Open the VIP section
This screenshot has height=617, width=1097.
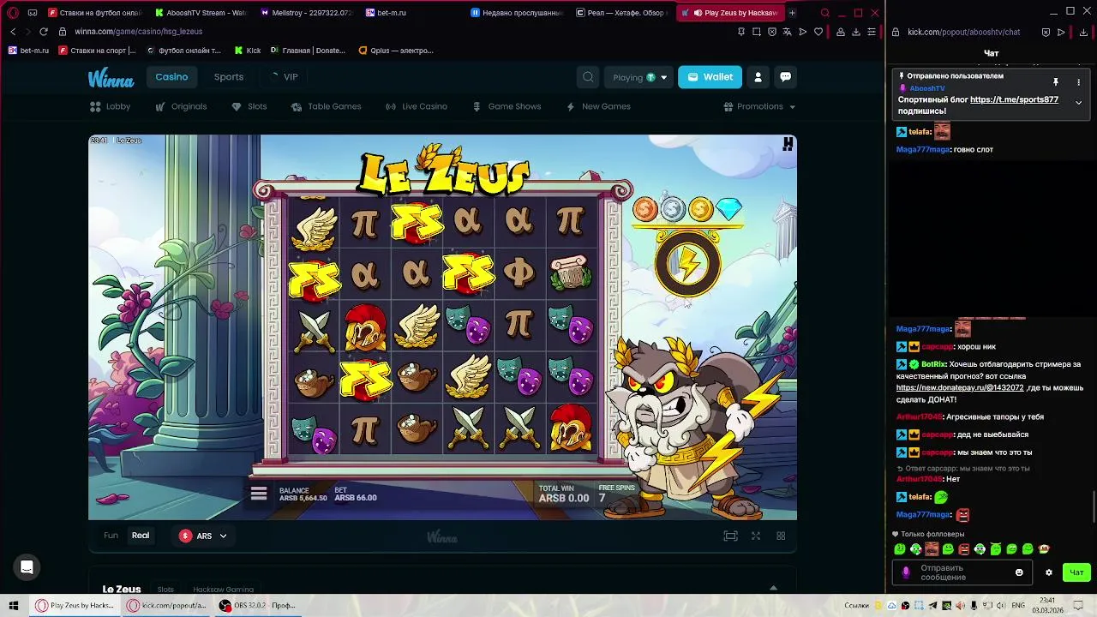(285, 77)
